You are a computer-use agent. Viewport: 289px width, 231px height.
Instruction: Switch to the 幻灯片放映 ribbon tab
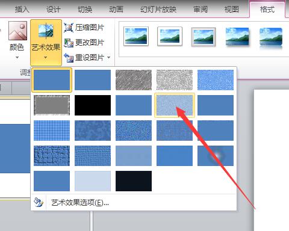158,10
